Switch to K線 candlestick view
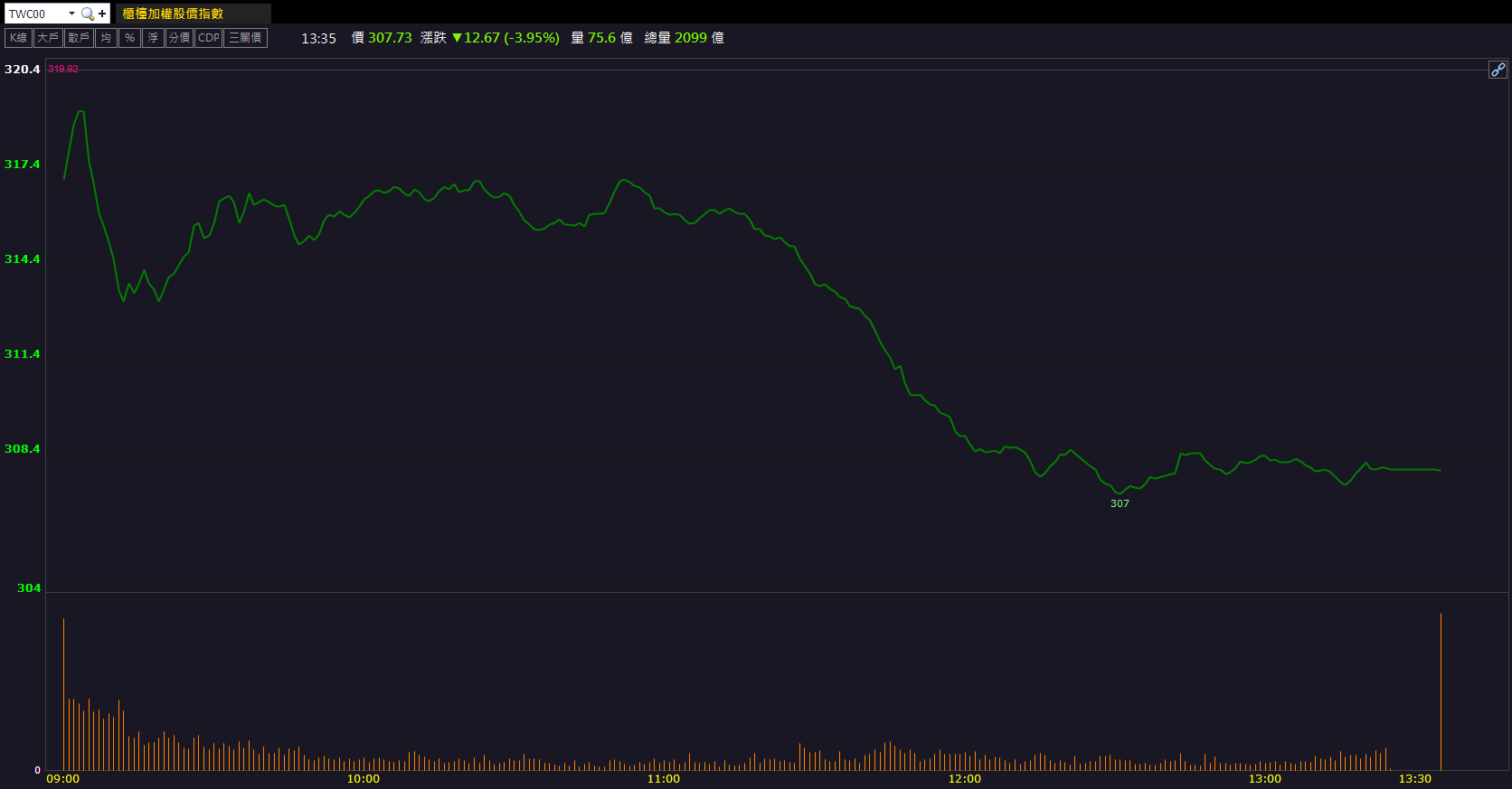The width and height of the screenshot is (1512, 789). tap(18, 38)
